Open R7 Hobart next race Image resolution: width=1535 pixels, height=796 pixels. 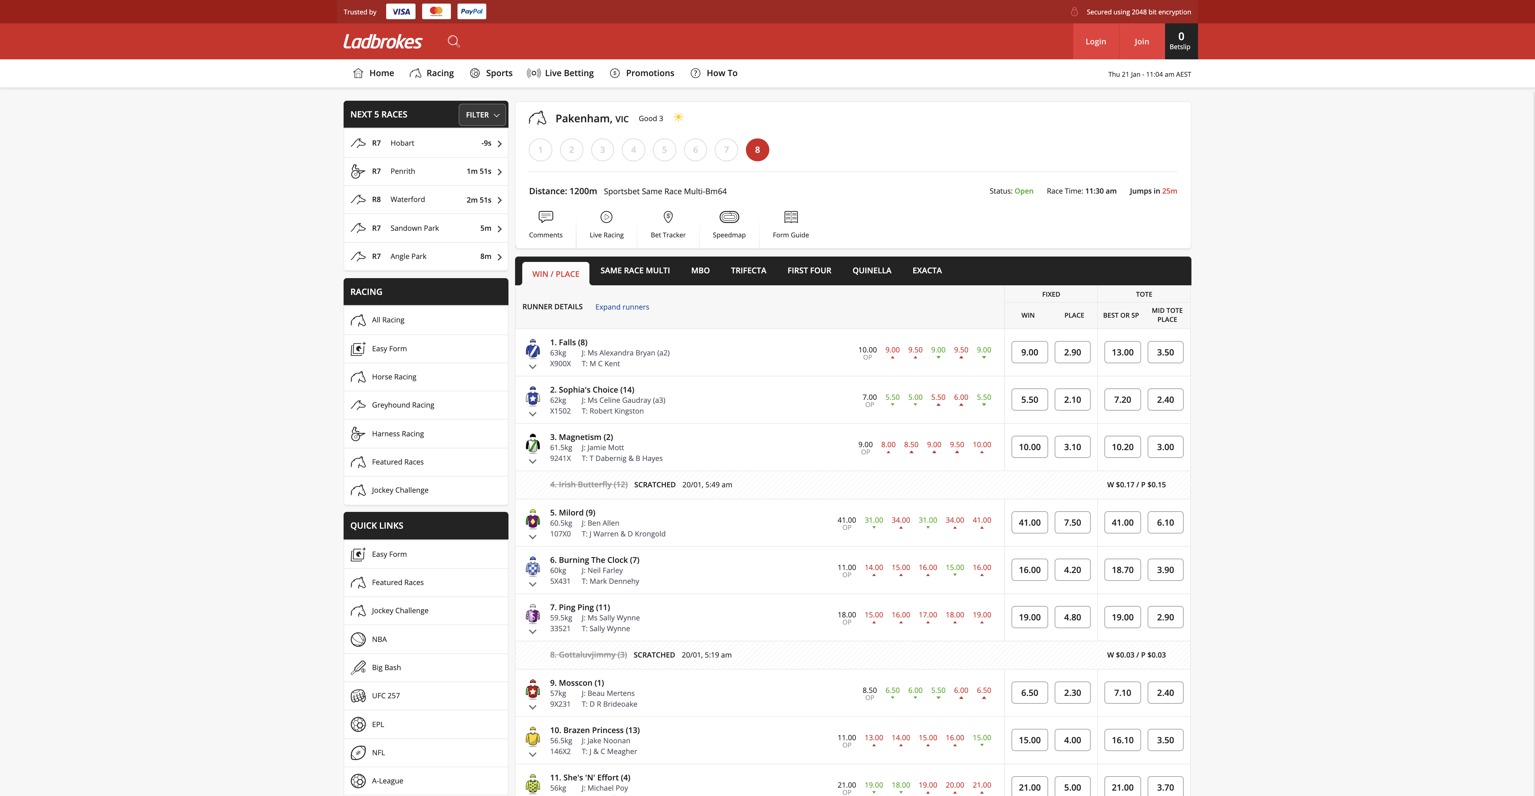pos(425,143)
